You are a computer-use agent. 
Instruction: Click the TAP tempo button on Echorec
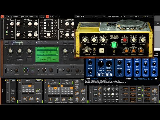(102, 51)
